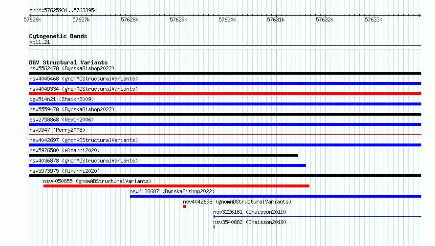Screen dimensions: 435x246
Task: Click the 57627k ruler position
Action: [81, 20]
